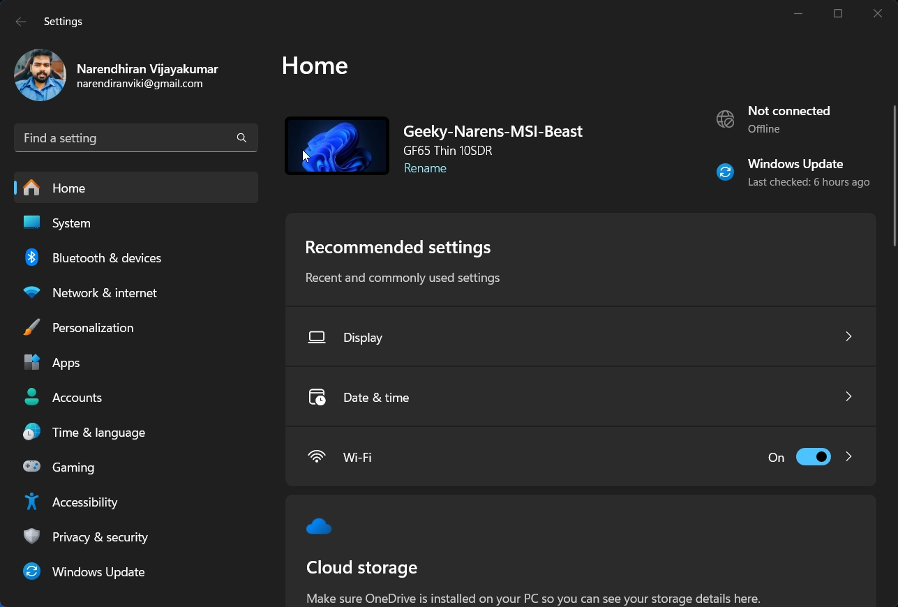898x607 pixels.
Task: Click the Personalization paintbrush icon
Action: click(31, 327)
